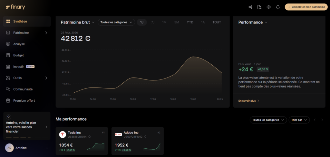Image resolution: width=330 pixels, height=157 pixels.
Task: Open the Tesla Inc performance card
Action: click(82, 141)
